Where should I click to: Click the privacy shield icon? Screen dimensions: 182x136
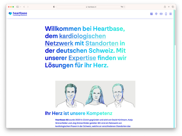[x=54, y=7]
